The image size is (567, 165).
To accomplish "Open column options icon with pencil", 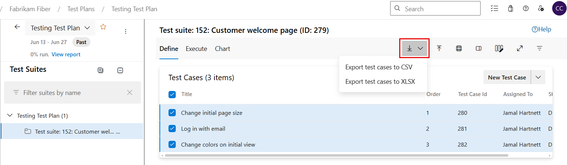I will tap(499, 48).
